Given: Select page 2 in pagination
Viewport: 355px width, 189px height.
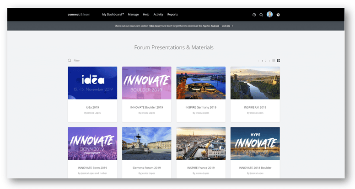Looking at the screenshot, I should [x=266, y=61].
